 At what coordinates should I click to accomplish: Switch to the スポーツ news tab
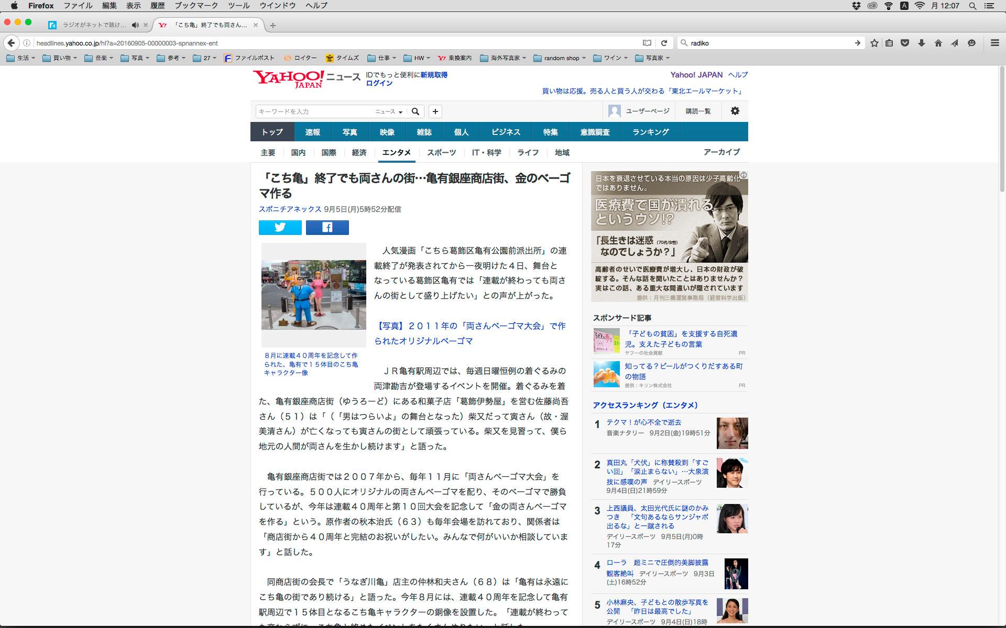tap(441, 152)
